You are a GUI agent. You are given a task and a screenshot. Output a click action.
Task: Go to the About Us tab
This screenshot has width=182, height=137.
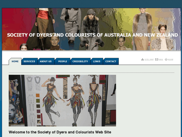(x=46, y=61)
